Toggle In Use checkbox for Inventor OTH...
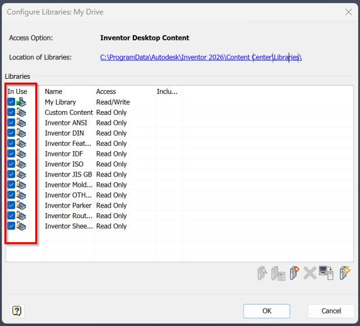Image resolution: width=360 pixels, height=326 pixels. [11, 195]
